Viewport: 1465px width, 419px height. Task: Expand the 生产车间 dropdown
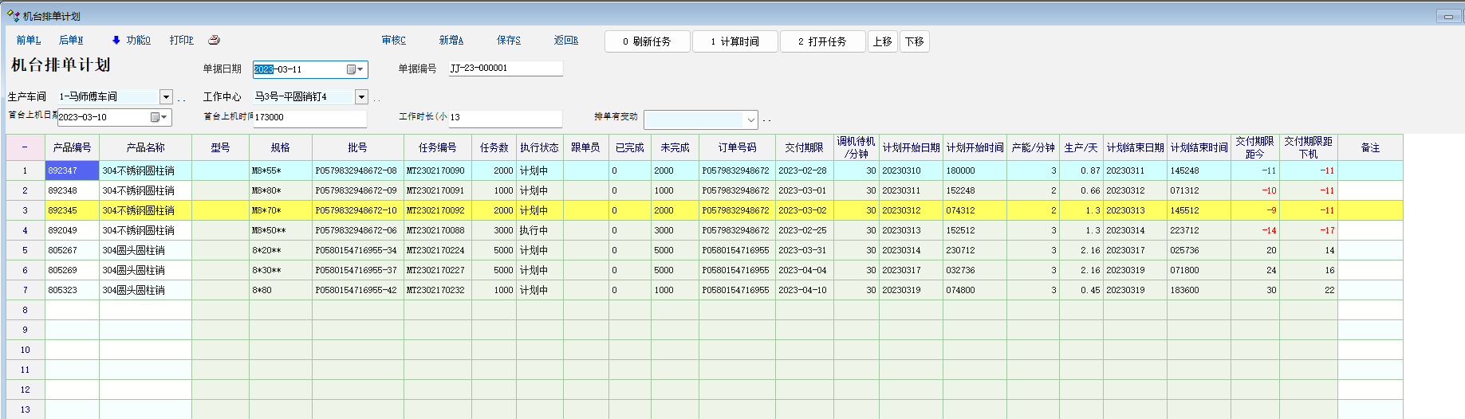166,97
